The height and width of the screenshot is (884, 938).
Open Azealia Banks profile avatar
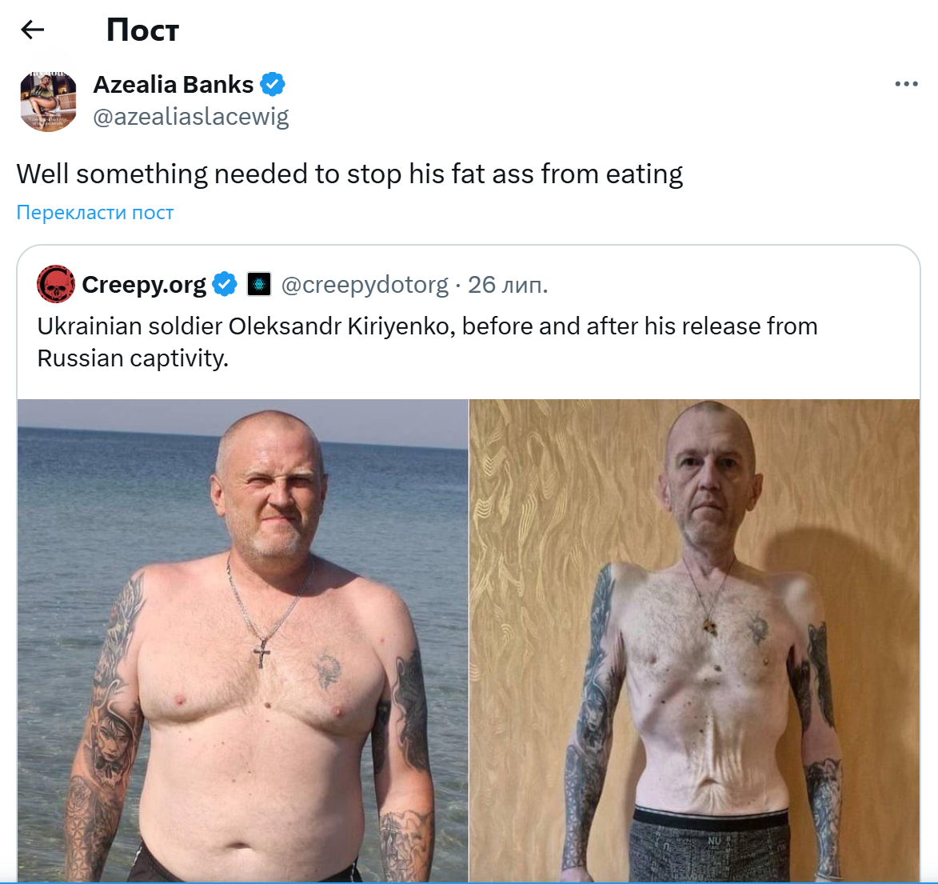49,100
